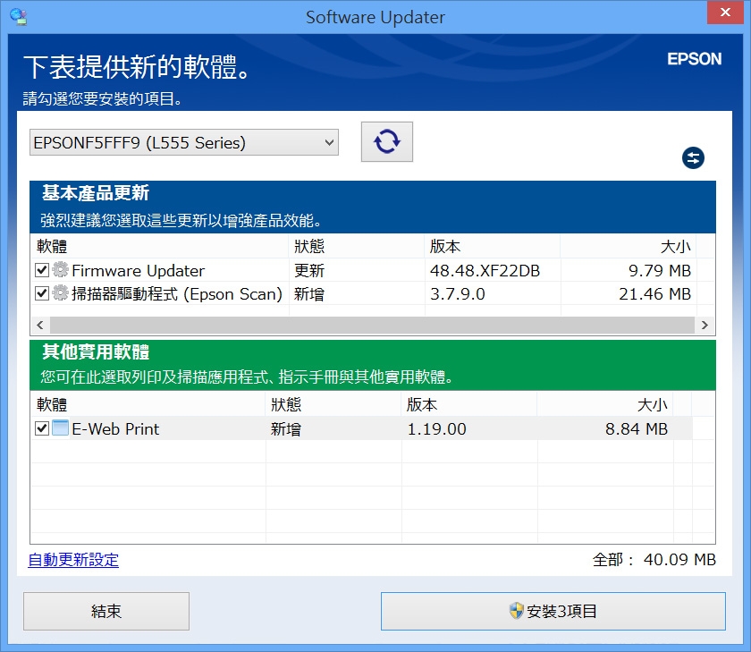Click the 狀態 column header in other software

pyautogui.click(x=333, y=404)
